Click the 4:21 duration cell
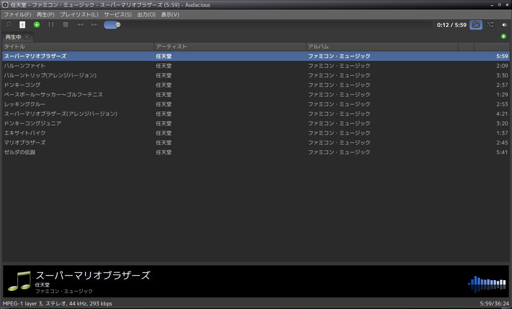The height and width of the screenshot is (309, 512). coord(502,114)
